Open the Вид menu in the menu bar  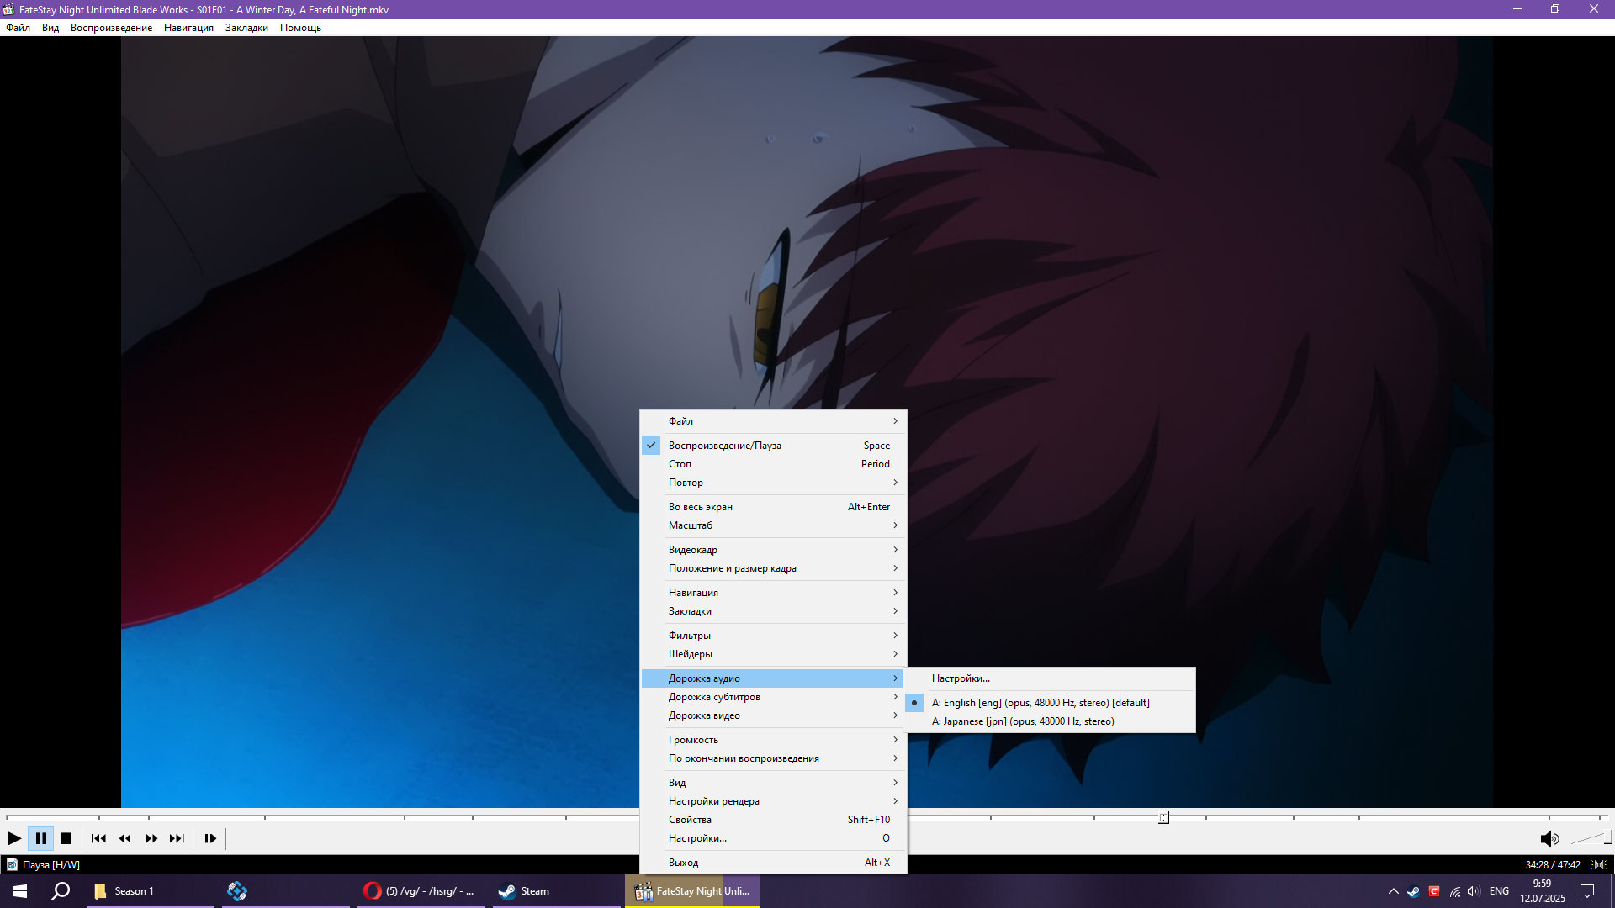click(50, 28)
